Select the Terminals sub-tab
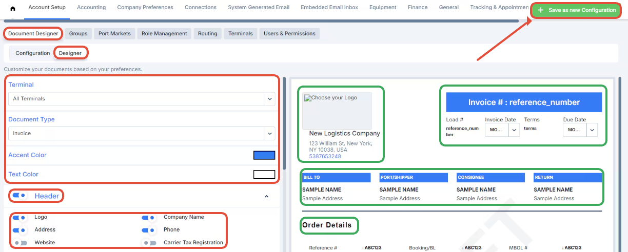Image resolution: width=628 pixels, height=252 pixels. coord(241,33)
